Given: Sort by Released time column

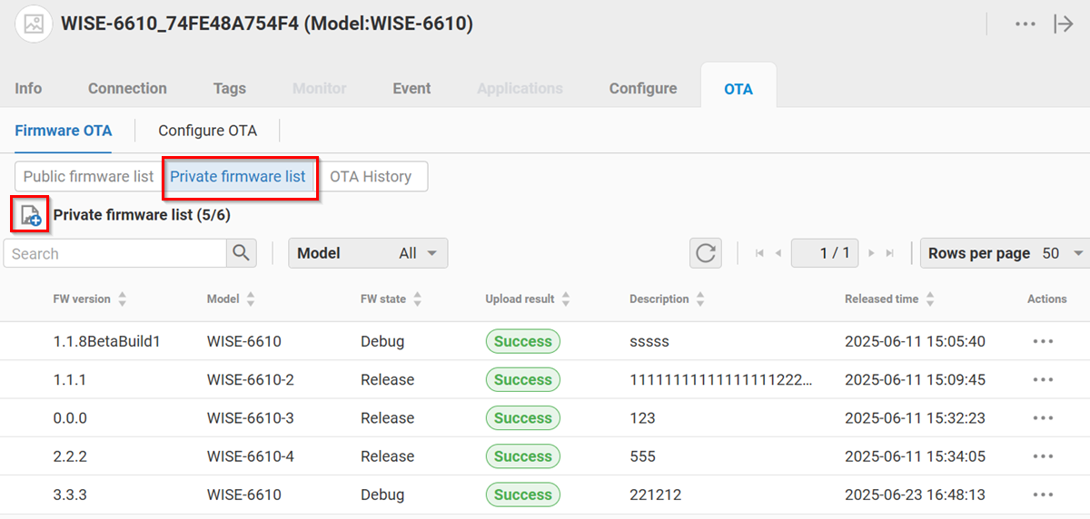Looking at the screenshot, I should (930, 299).
